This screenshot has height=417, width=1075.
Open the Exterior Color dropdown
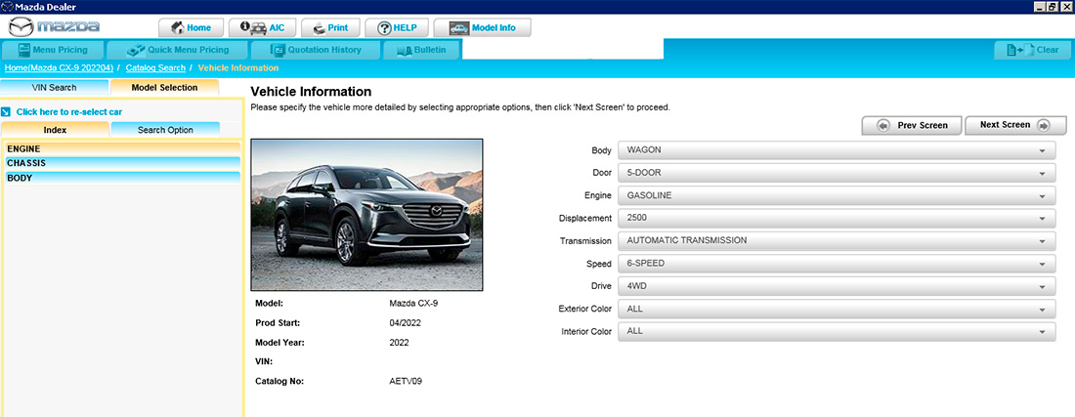[x=837, y=309]
